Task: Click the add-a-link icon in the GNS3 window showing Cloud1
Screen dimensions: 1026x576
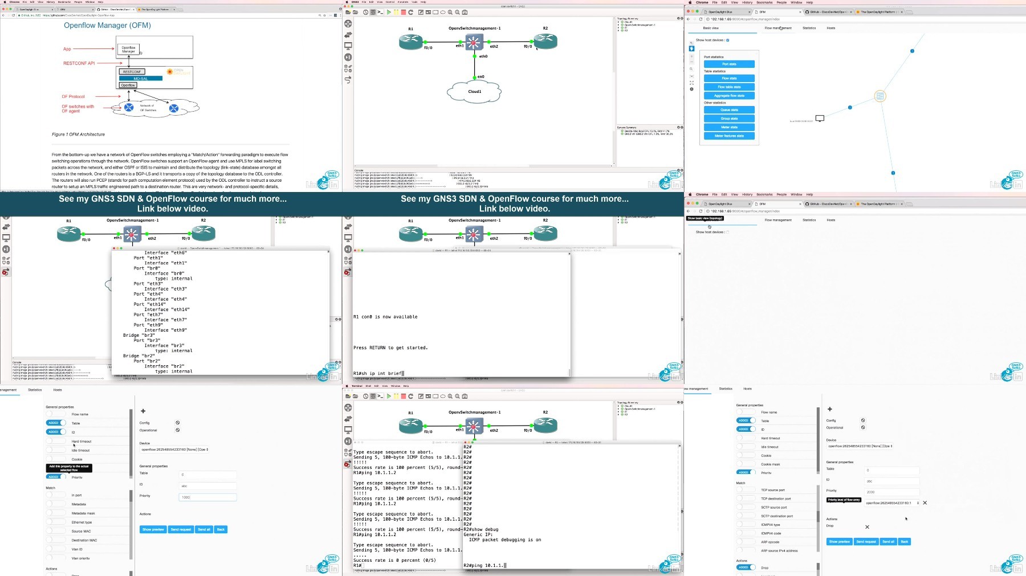Action: click(x=348, y=80)
